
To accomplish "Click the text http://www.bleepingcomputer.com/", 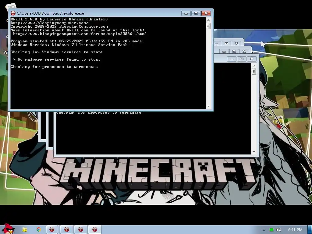I will pos(50,23).
